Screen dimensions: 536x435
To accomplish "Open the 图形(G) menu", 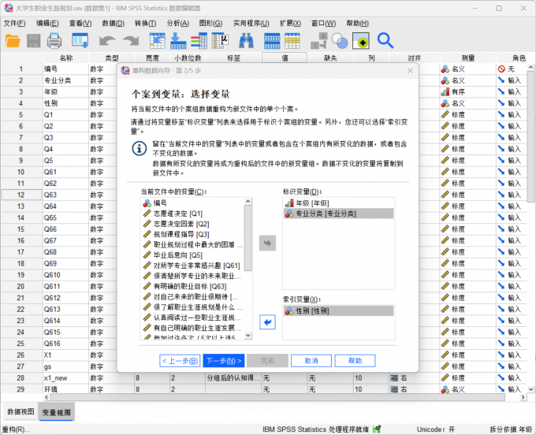I will 210,23.
